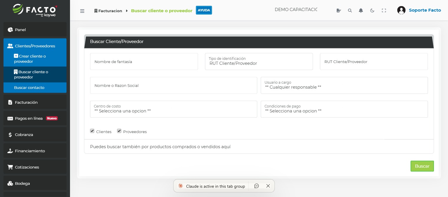Toggle the sidebar with the hamburger icon
This screenshot has width=448, height=197.
click(82, 11)
